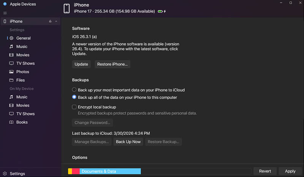Click Manage Backups... button
The image size is (304, 177).
(x=92, y=142)
